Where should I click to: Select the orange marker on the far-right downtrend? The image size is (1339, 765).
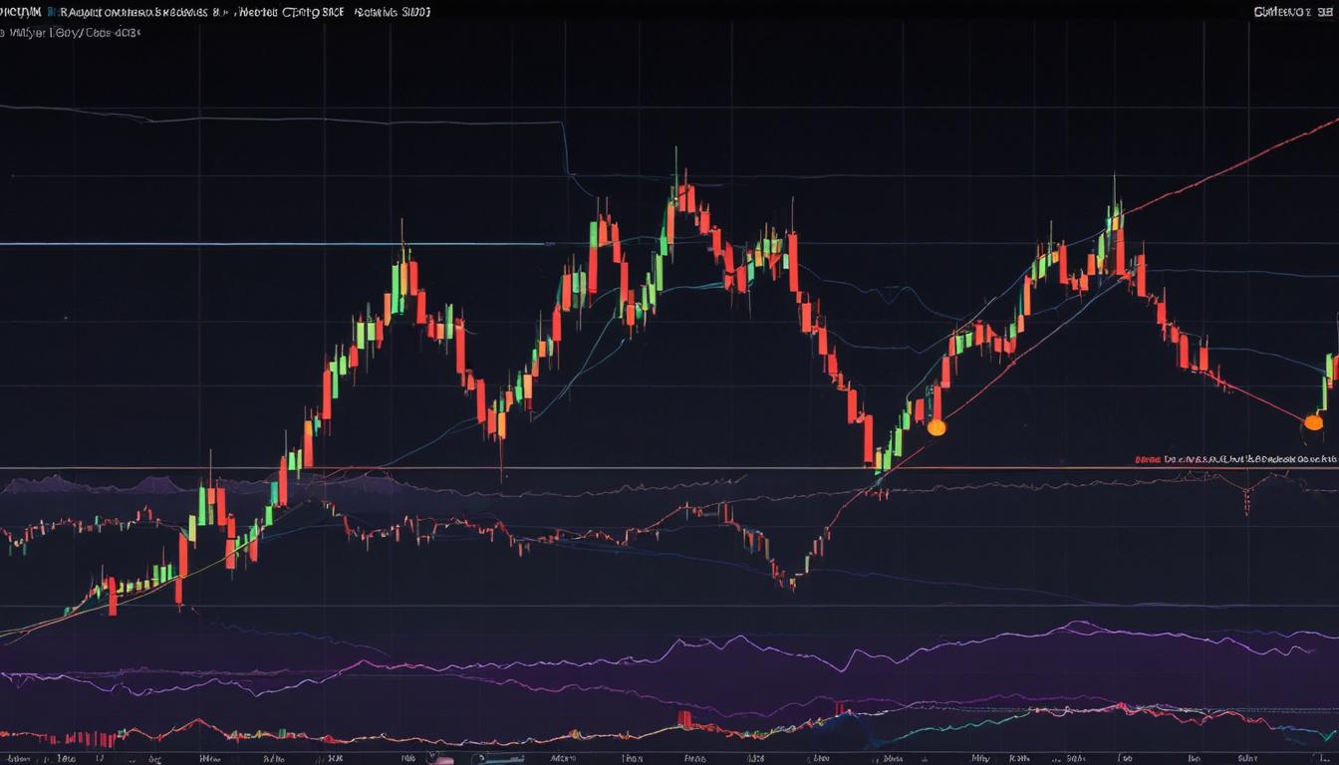(1313, 422)
